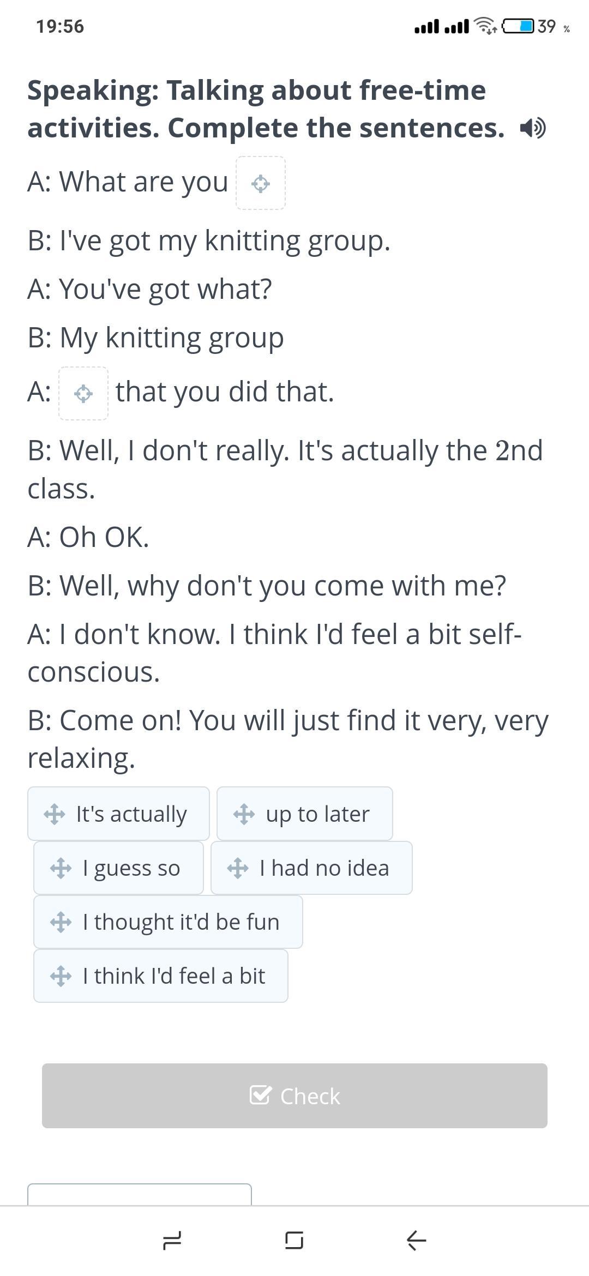The width and height of the screenshot is (589, 1276).
Task: Select the 'I thought it'd be fun' chip
Action: (x=181, y=922)
